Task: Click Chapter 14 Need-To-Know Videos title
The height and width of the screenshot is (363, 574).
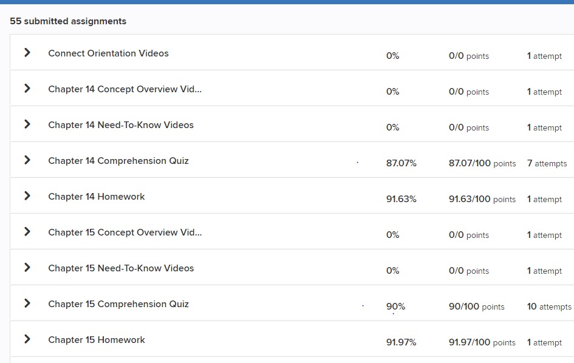Action: pyautogui.click(x=121, y=125)
